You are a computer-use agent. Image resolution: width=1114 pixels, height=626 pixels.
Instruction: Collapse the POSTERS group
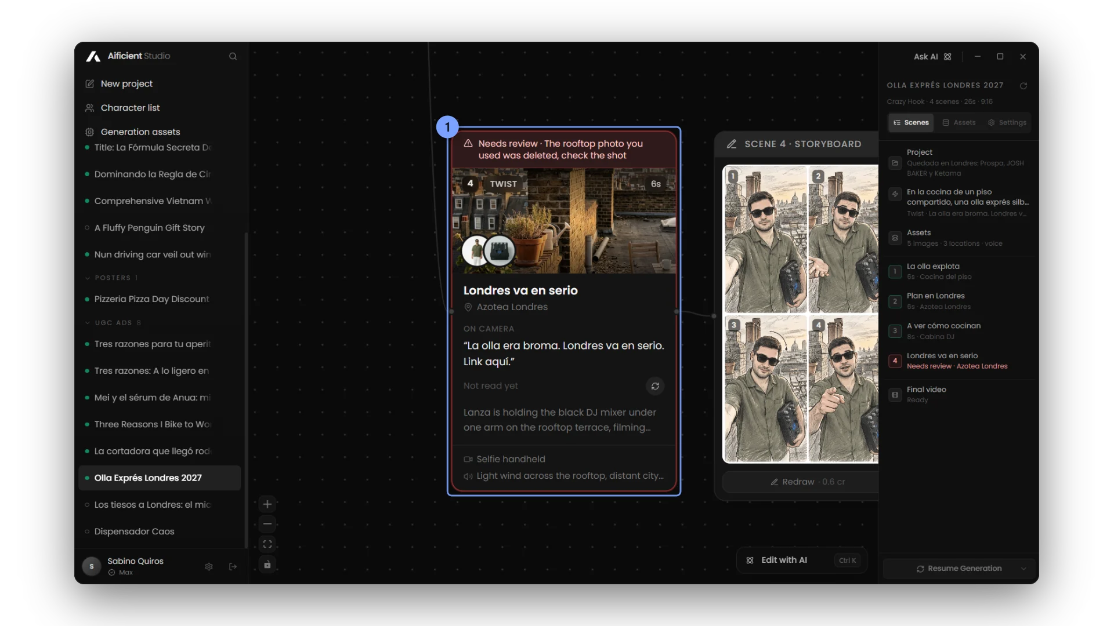click(112, 278)
